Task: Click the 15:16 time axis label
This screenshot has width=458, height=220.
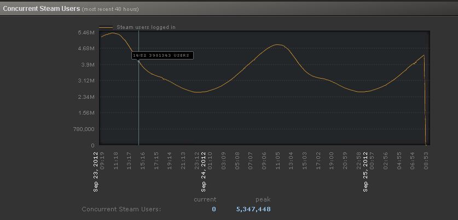Action: click(143, 160)
